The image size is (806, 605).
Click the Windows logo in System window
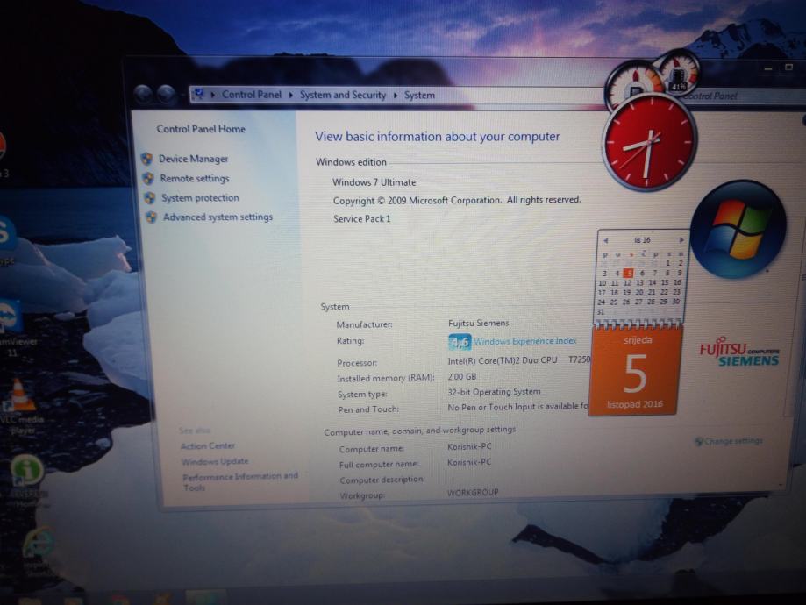(738, 229)
